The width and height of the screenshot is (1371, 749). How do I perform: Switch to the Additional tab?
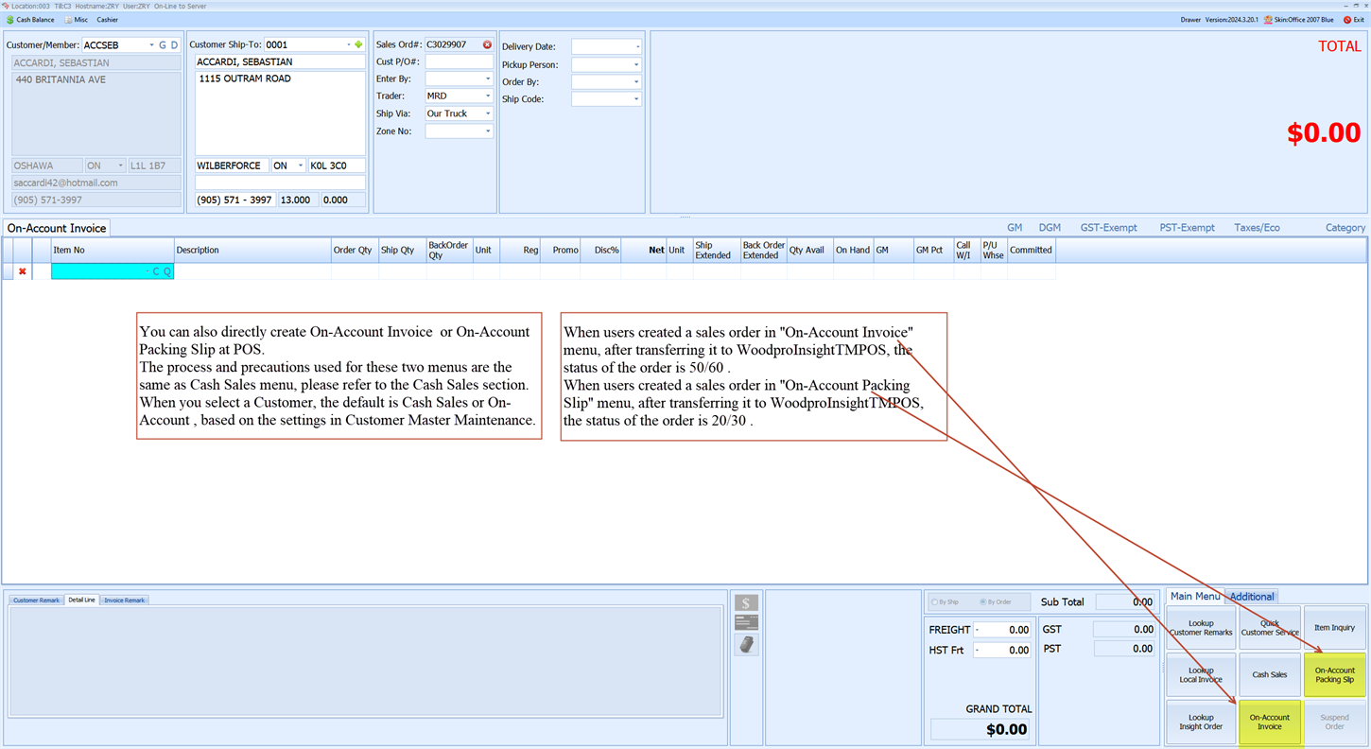point(1251,597)
